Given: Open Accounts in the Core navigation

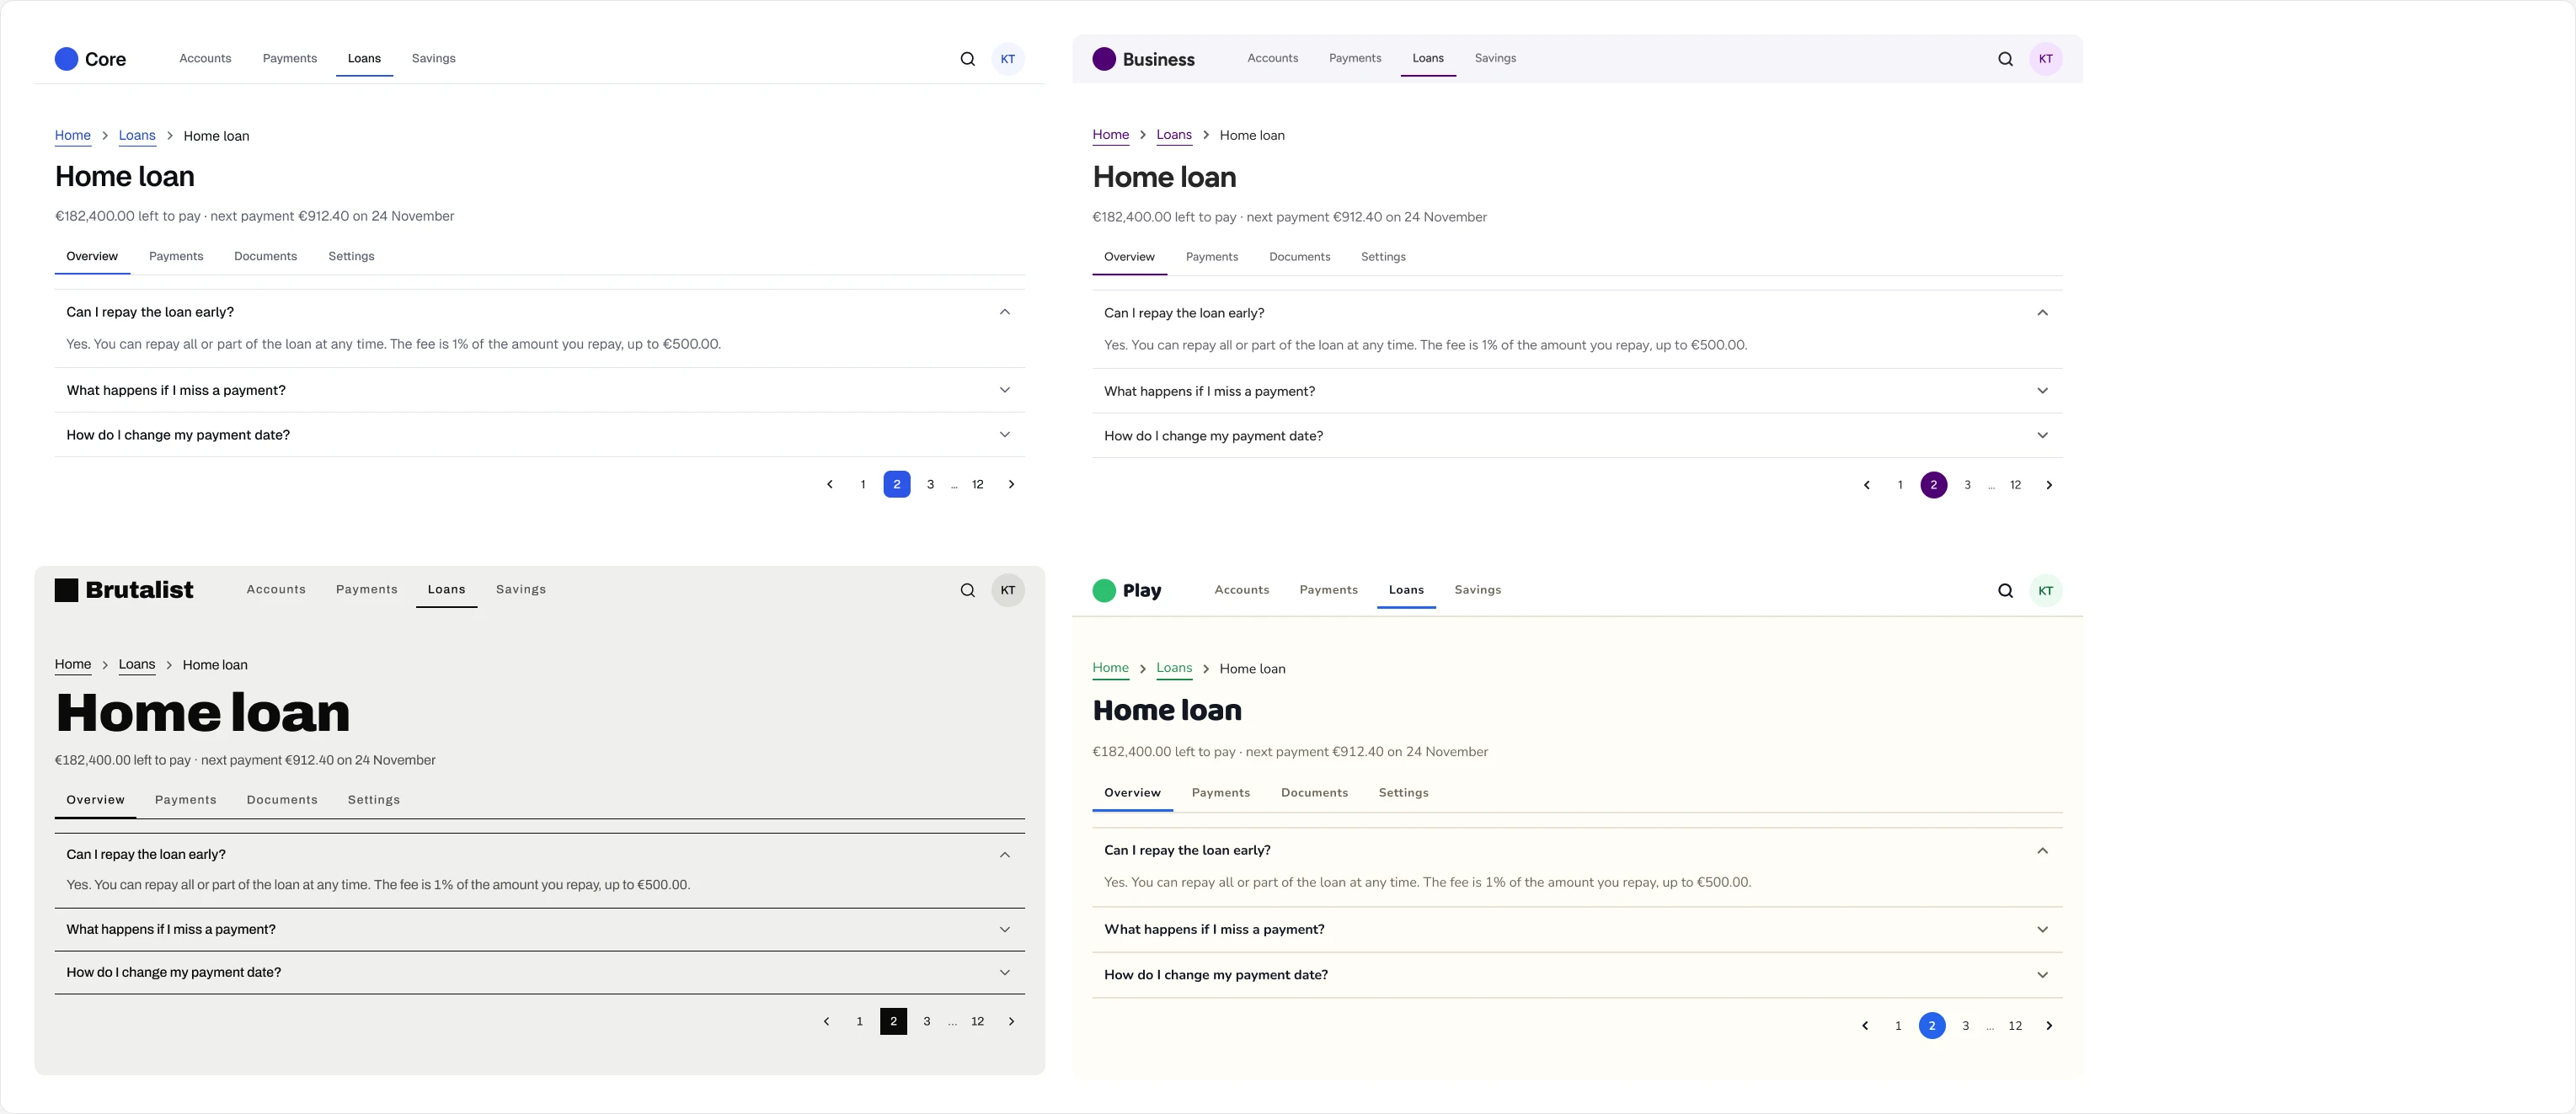Looking at the screenshot, I should click(205, 58).
